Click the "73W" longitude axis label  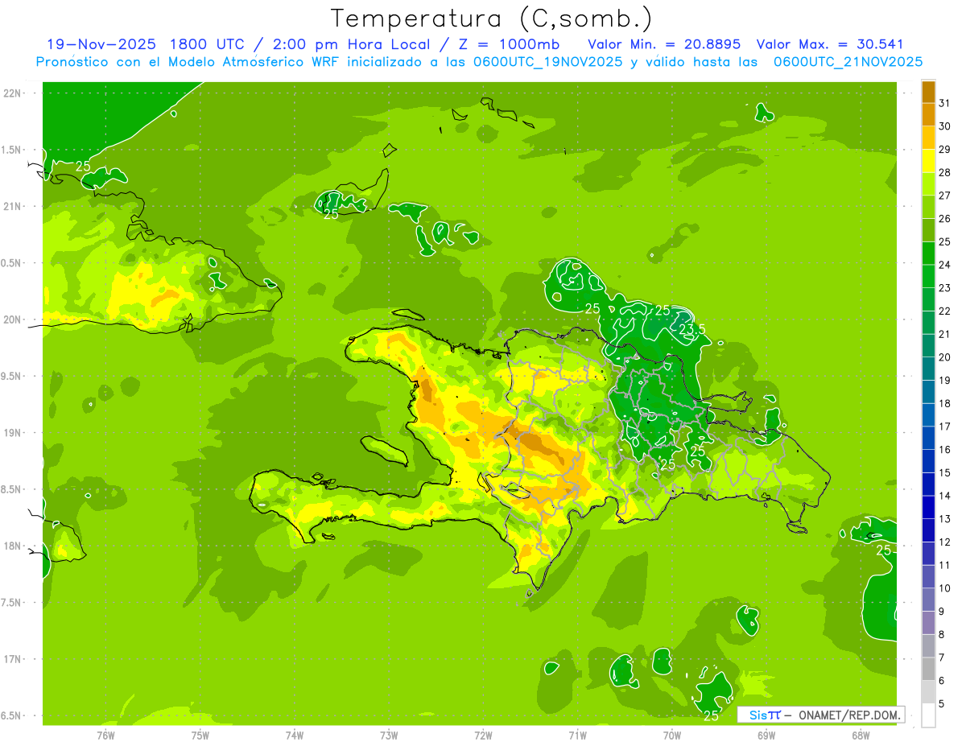(389, 735)
